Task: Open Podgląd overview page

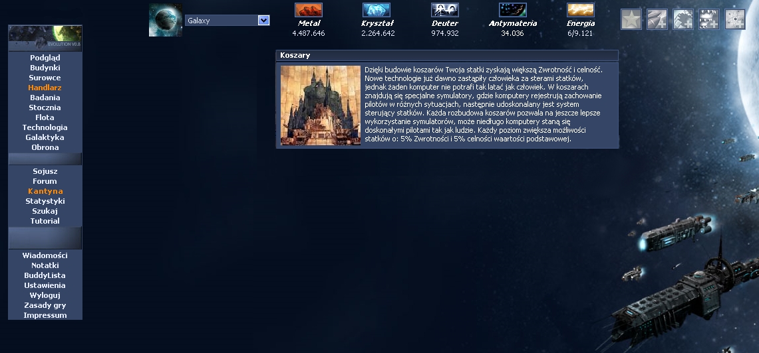Action: [45, 58]
